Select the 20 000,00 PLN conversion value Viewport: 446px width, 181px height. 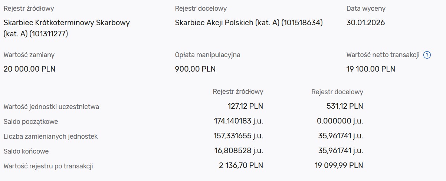pyautogui.click(x=29, y=69)
